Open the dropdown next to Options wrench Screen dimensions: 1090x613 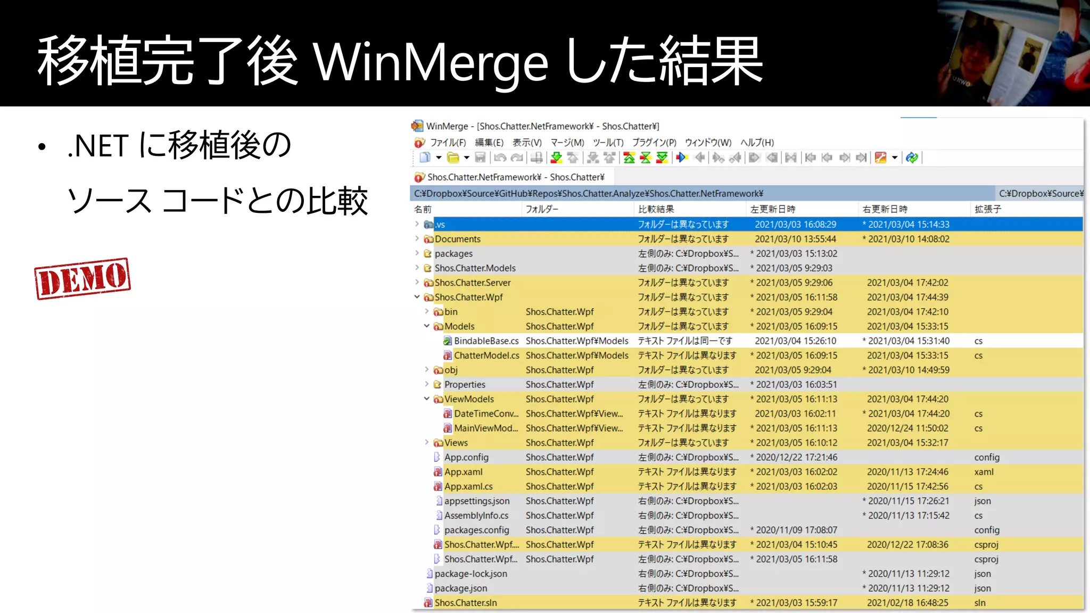pyautogui.click(x=895, y=158)
